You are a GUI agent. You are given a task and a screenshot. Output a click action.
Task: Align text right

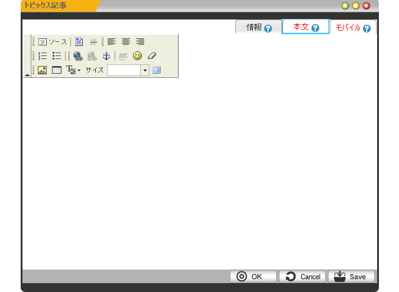[140, 42]
